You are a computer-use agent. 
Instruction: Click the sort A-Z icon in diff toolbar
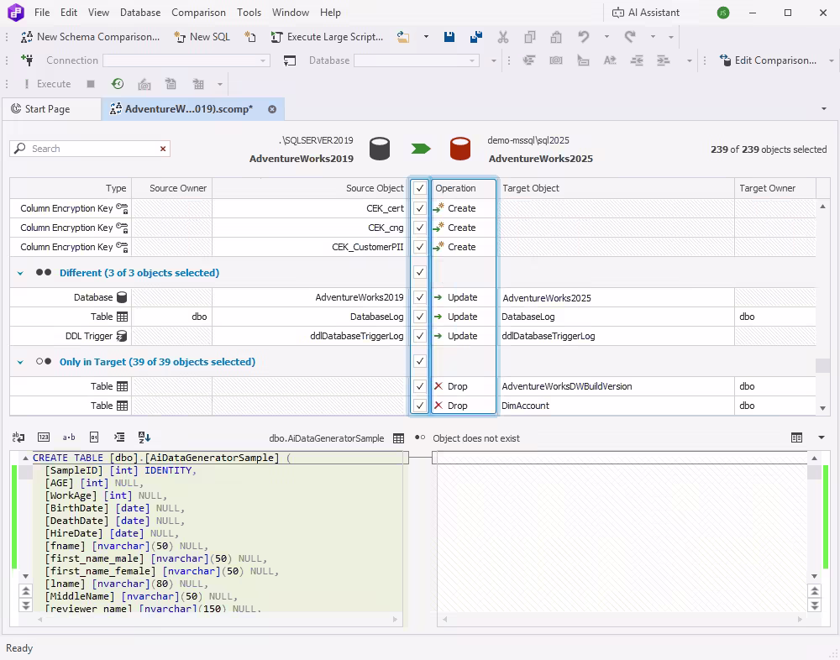[144, 437]
